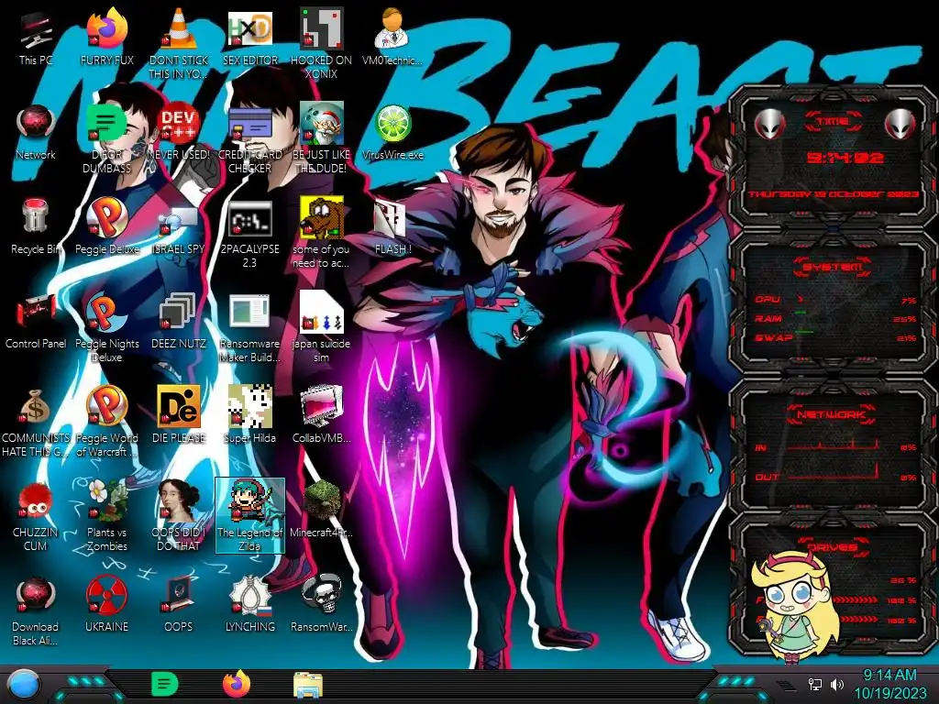Click the left alien head on Time widget

pos(769,124)
